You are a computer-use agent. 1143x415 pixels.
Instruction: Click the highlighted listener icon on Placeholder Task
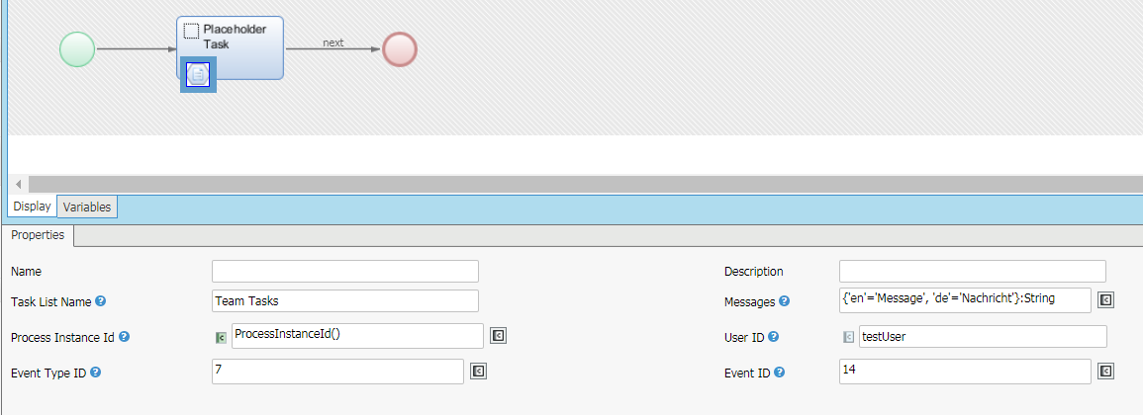(x=198, y=75)
